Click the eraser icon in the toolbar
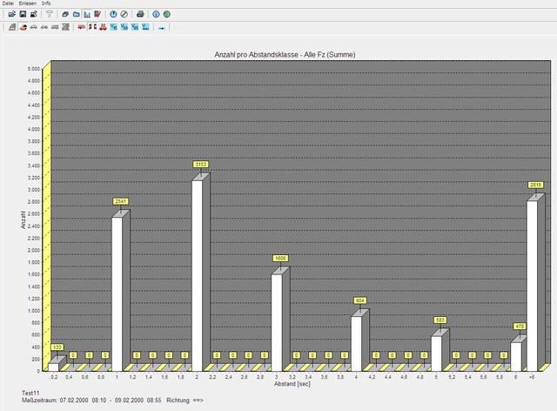The width and height of the screenshot is (557, 411). (65, 14)
